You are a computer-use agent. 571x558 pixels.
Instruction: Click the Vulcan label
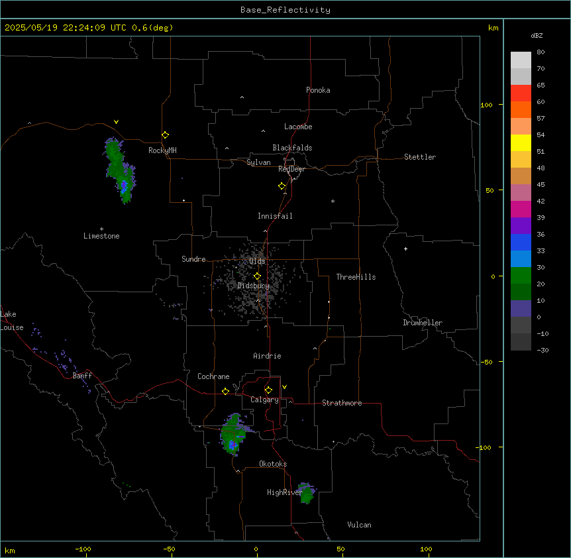(x=359, y=525)
